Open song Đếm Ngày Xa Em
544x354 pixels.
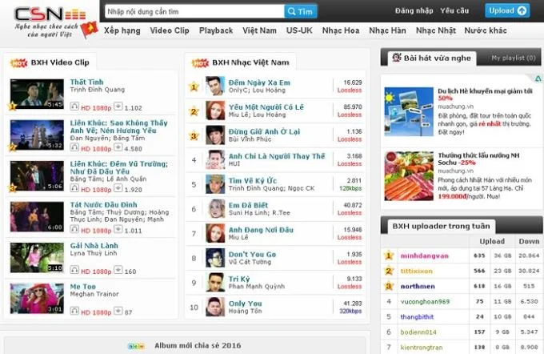[259, 82]
